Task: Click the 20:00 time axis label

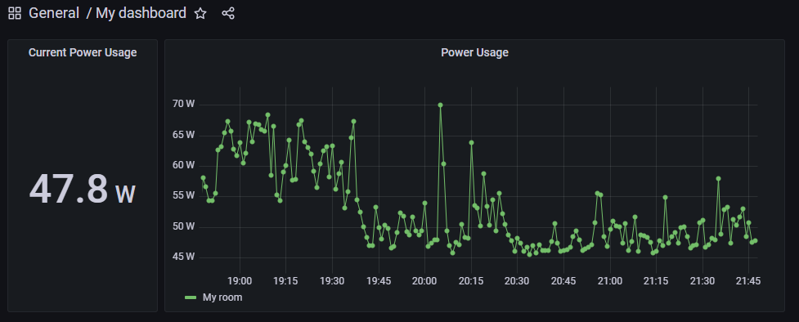Action: click(424, 281)
